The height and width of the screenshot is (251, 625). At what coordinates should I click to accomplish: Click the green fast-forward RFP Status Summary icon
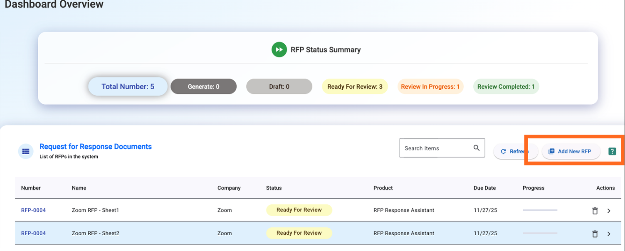[279, 50]
